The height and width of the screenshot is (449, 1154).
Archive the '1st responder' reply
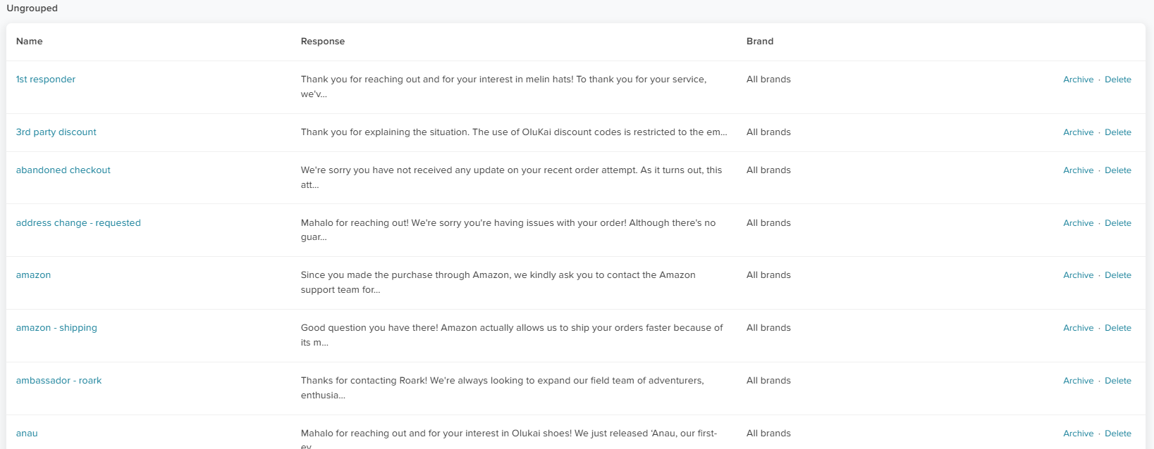tap(1078, 80)
